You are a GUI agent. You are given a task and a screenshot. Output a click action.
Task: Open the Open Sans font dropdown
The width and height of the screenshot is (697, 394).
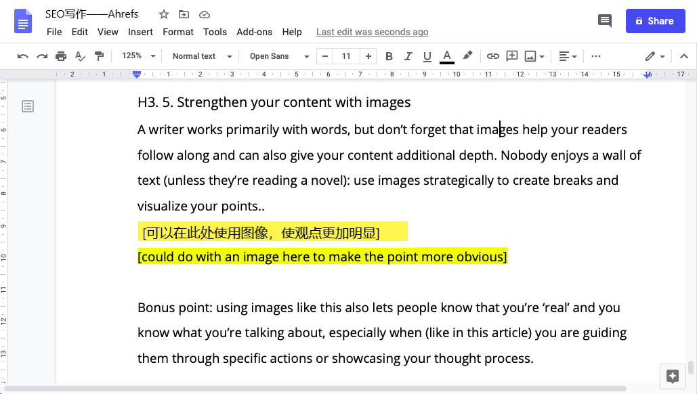[x=278, y=56]
